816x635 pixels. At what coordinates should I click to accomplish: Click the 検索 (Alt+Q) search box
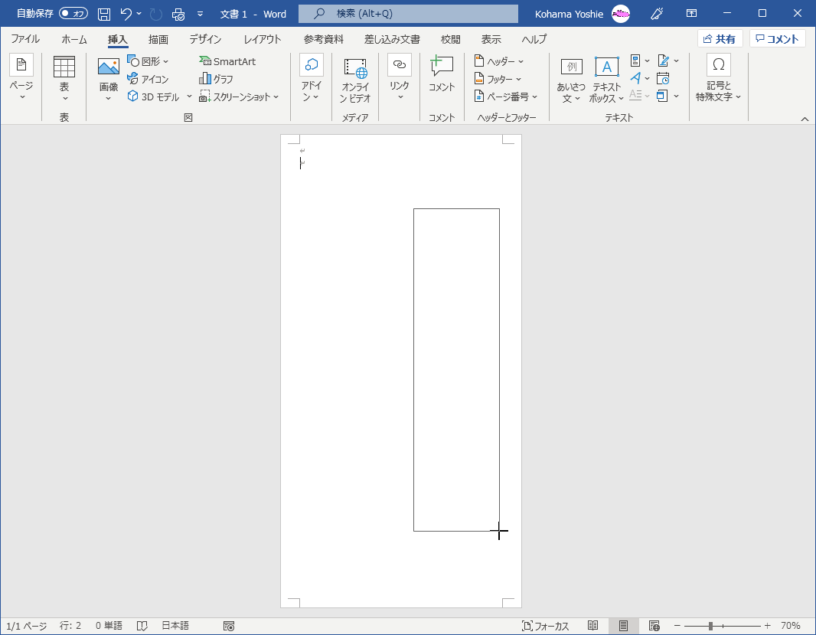[x=407, y=14]
